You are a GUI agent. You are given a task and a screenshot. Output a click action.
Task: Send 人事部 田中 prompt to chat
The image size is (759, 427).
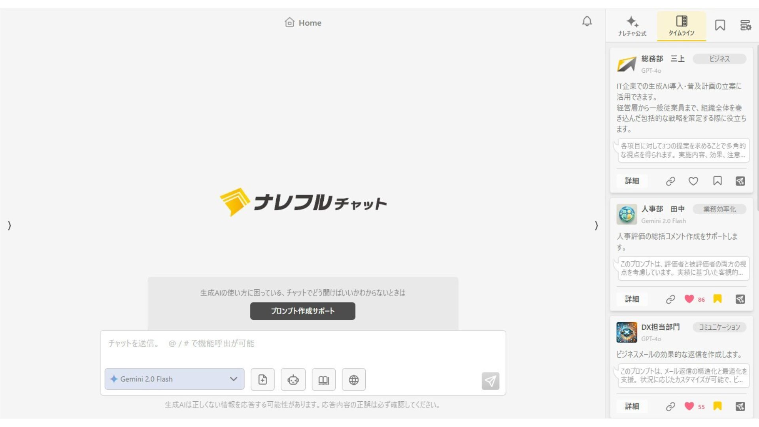tap(740, 299)
